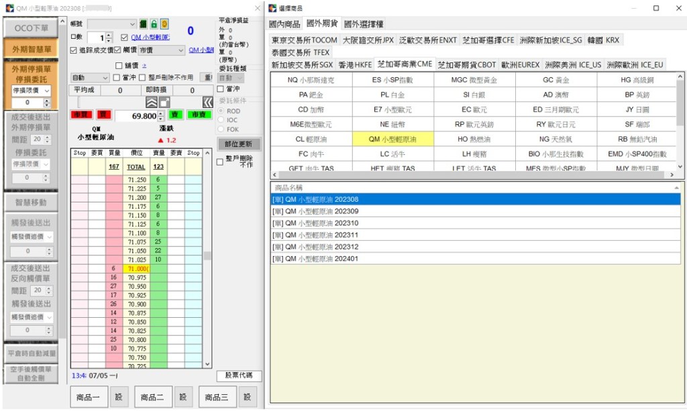
Task: Select the IOC order condition radio button
Action: (x=221, y=120)
